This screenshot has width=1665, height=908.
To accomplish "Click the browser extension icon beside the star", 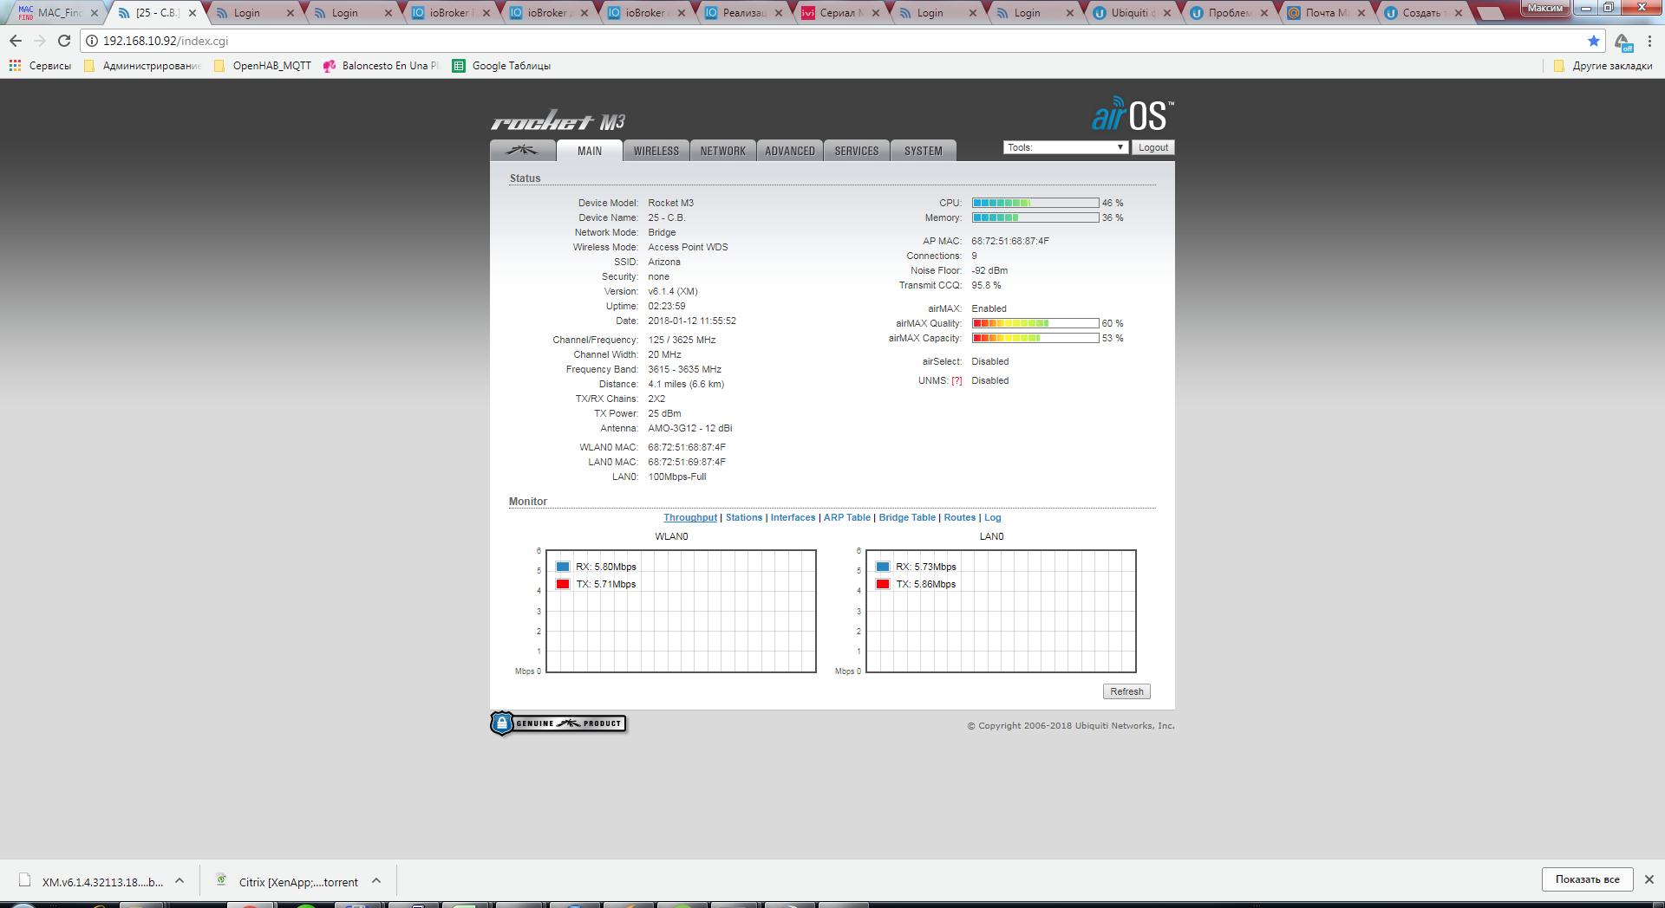I will [1623, 42].
